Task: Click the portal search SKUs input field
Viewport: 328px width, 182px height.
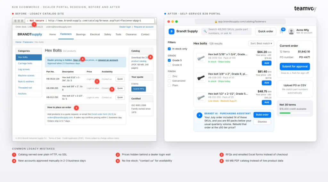Action: [226, 31]
